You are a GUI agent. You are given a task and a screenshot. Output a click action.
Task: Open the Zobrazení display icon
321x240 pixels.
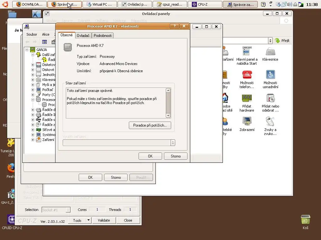tap(247, 124)
